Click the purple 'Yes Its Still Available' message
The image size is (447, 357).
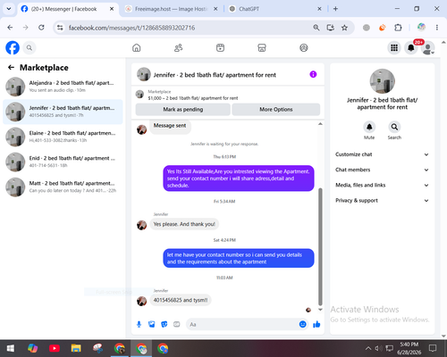coord(239,178)
